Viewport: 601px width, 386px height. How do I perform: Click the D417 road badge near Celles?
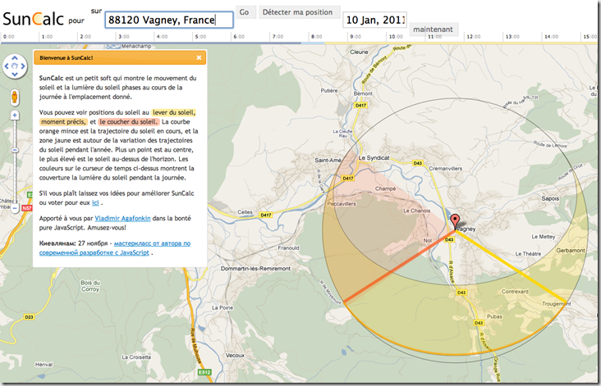(x=266, y=215)
